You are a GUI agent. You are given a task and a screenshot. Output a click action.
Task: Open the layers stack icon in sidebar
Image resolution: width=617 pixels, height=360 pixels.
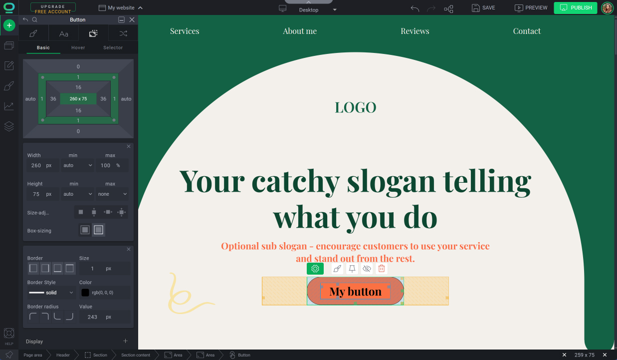pos(9,126)
